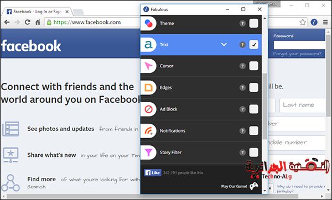Image resolution: width=332 pixels, height=200 pixels.
Task: Expand the Text options chevron
Action: click(224, 45)
